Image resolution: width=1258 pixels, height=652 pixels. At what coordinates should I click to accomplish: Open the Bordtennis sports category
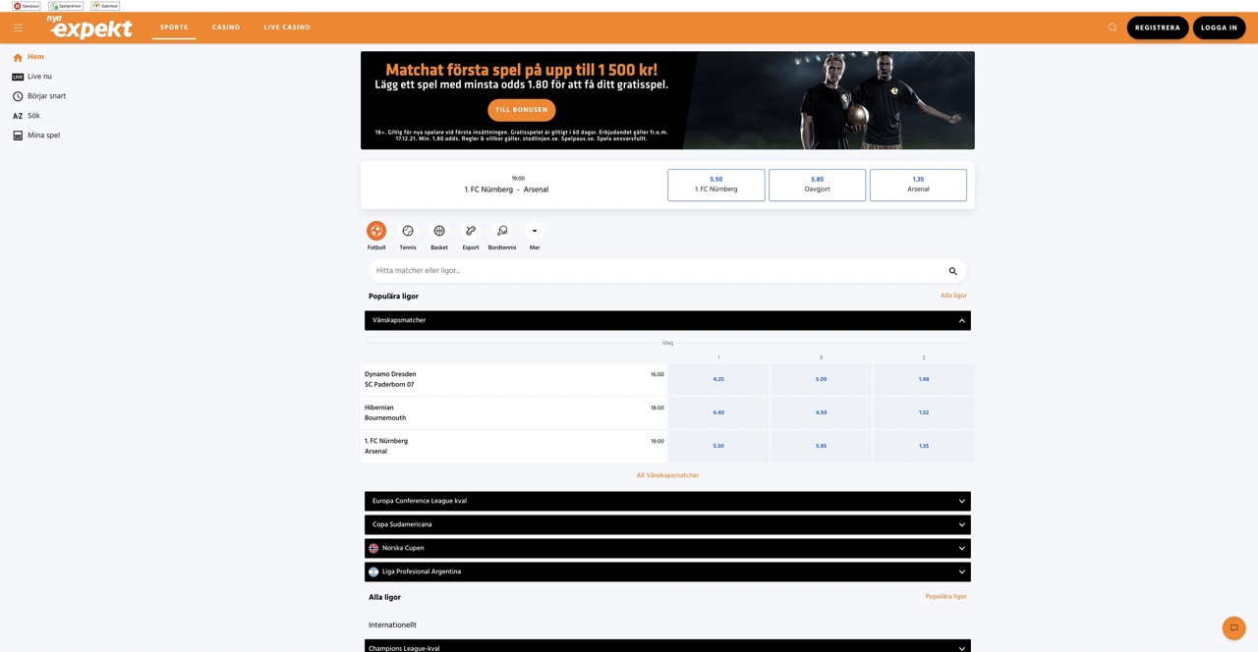(x=502, y=231)
